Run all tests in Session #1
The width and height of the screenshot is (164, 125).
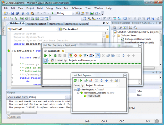45,56
